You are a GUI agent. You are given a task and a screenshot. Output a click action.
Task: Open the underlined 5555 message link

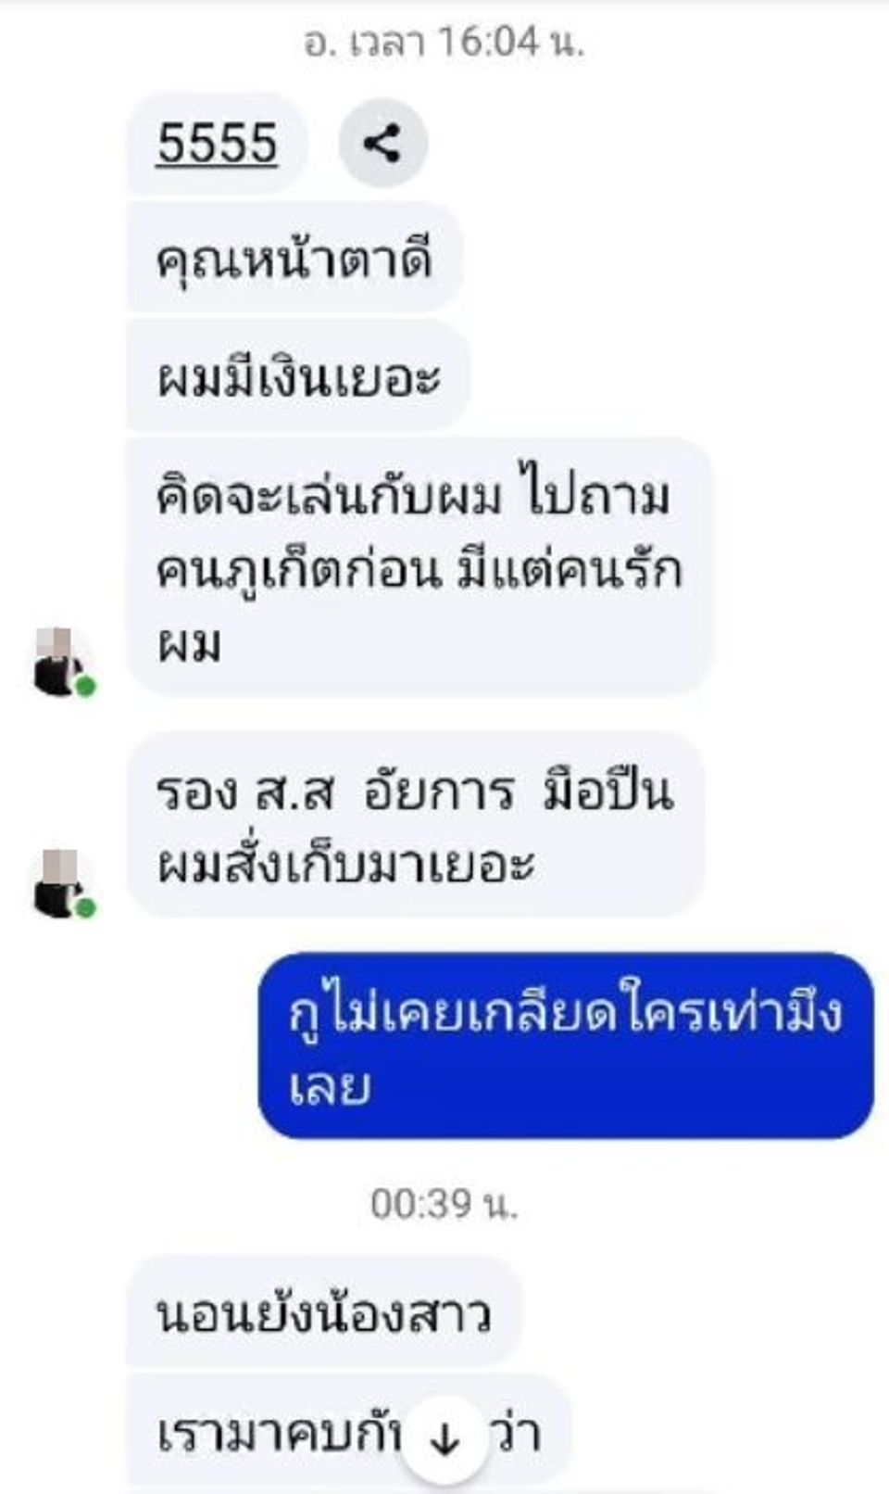tap(217, 144)
